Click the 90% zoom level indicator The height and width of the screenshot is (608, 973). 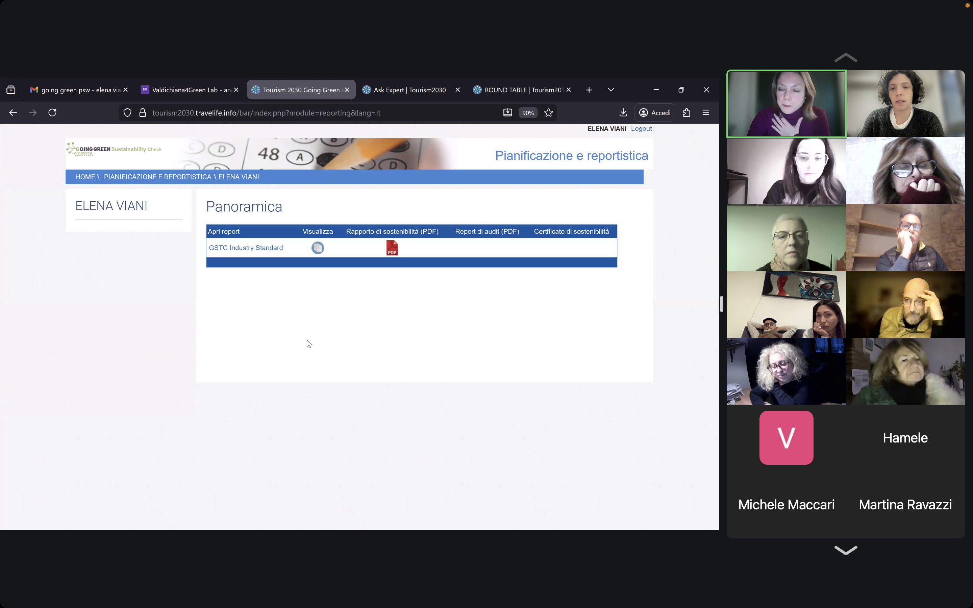[x=527, y=113]
